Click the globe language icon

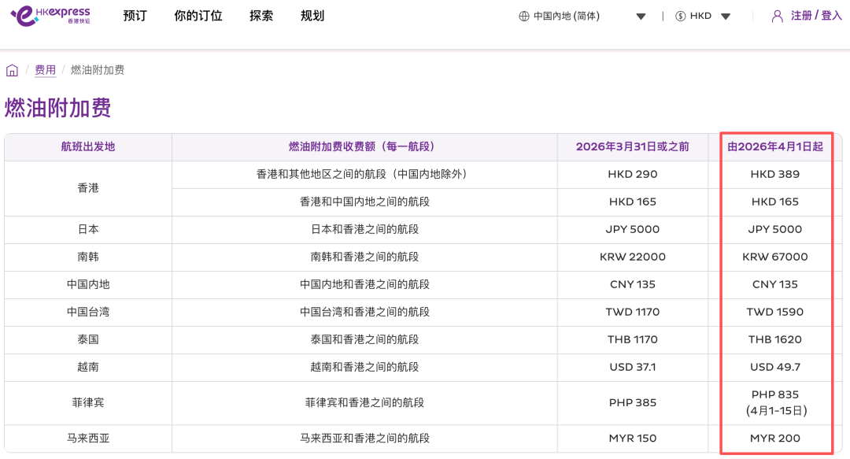tap(523, 17)
